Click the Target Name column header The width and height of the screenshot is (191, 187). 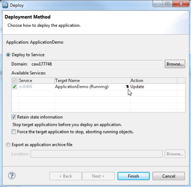pyautogui.click(x=92, y=81)
